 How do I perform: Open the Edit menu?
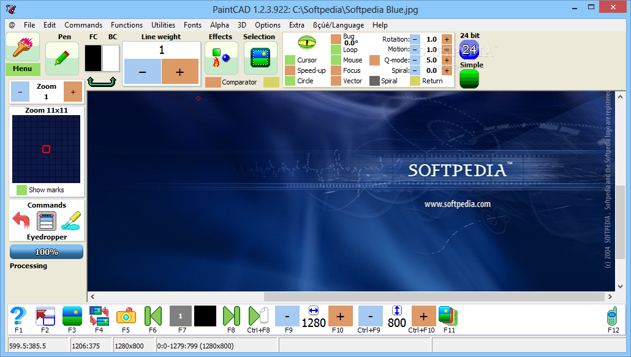click(x=50, y=25)
